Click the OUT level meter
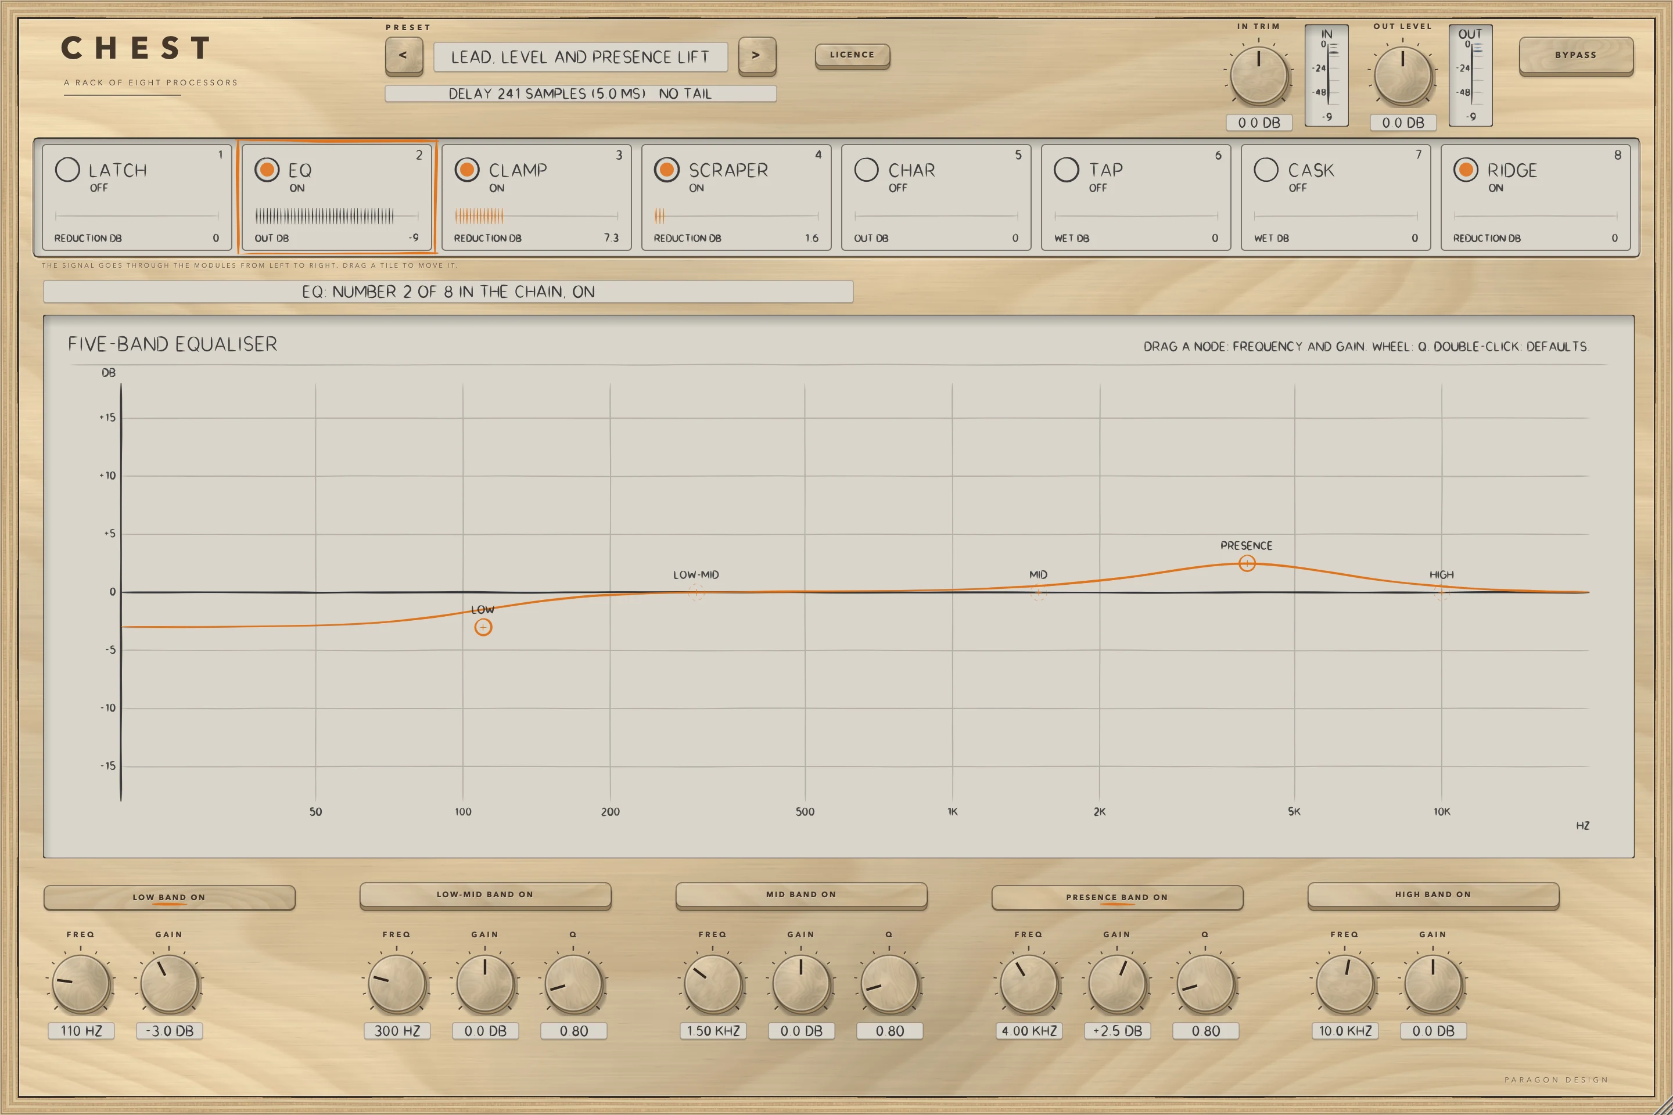Image resolution: width=1673 pixels, height=1115 pixels. pos(1470,75)
